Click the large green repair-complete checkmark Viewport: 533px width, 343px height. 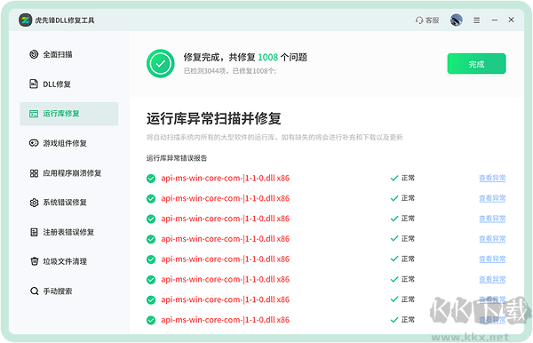(x=161, y=64)
